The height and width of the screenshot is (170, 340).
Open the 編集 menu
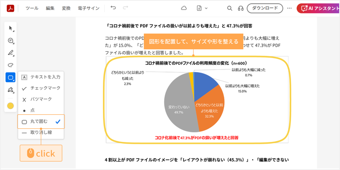pyautogui.click(x=50, y=9)
